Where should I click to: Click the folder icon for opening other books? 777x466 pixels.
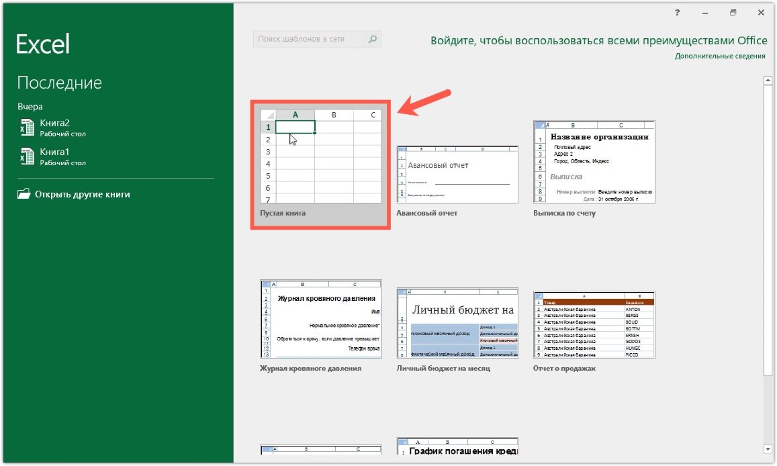(x=24, y=193)
